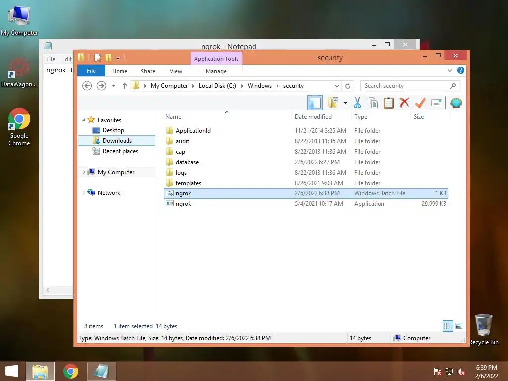
Task: Click the Back navigation arrow
Action: click(x=87, y=86)
